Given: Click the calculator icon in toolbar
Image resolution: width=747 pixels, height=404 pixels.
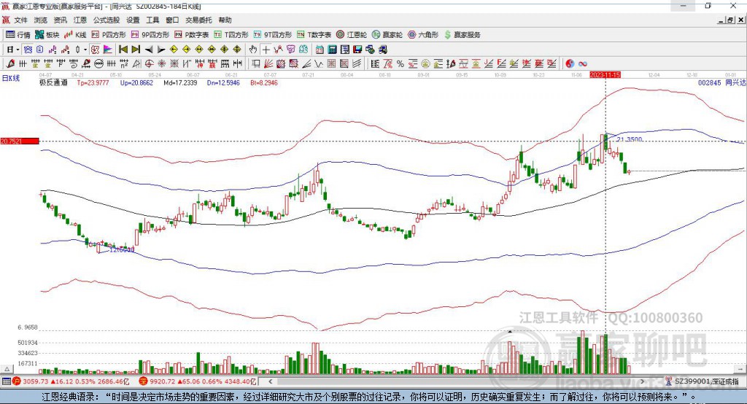Looking at the screenshot, I should point(332,50).
